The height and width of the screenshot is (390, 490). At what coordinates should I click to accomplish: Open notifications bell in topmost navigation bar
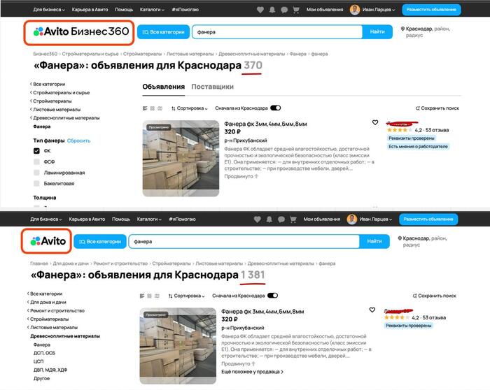[x=272, y=10]
